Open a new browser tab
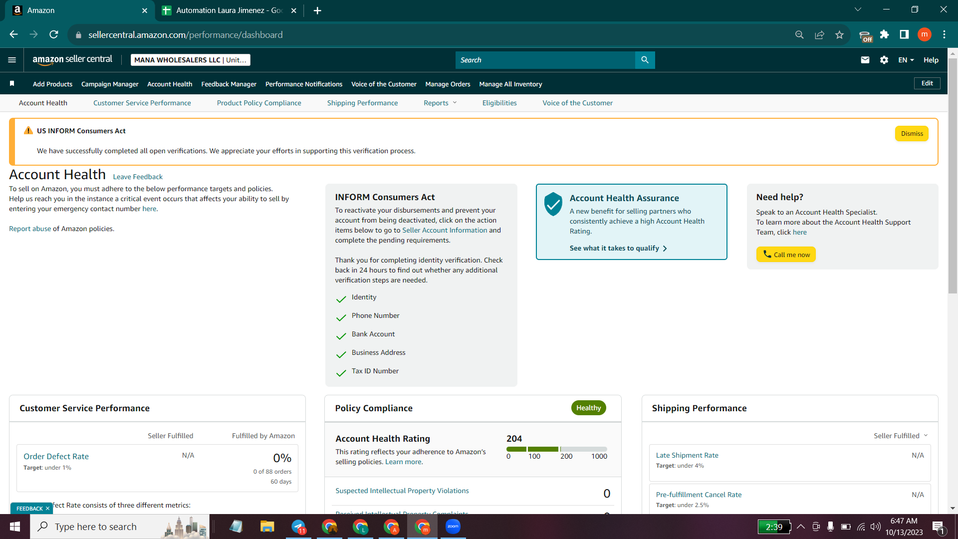The height and width of the screenshot is (539, 958). pos(317,10)
